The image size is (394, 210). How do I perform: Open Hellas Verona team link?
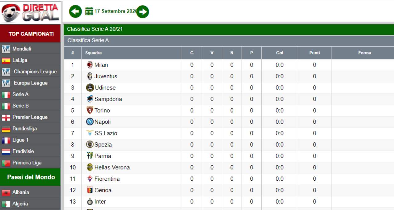tap(112, 167)
